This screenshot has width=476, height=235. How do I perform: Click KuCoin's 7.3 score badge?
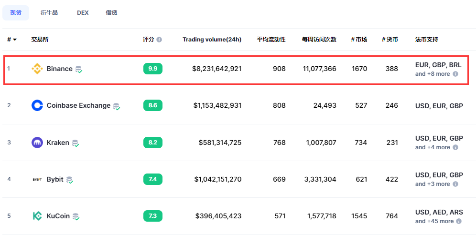(x=153, y=216)
